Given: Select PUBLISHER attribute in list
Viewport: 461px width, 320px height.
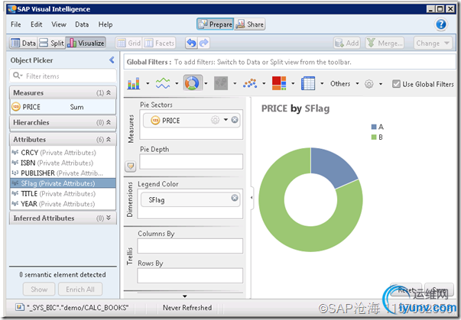Looking at the screenshot, I should click(x=63, y=173).
